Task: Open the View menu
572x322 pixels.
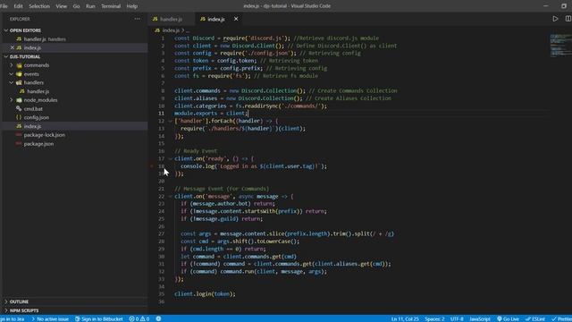Action: (62, 6)
